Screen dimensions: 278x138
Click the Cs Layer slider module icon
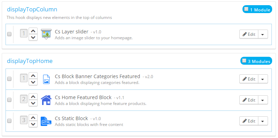[x=46, y=34]
